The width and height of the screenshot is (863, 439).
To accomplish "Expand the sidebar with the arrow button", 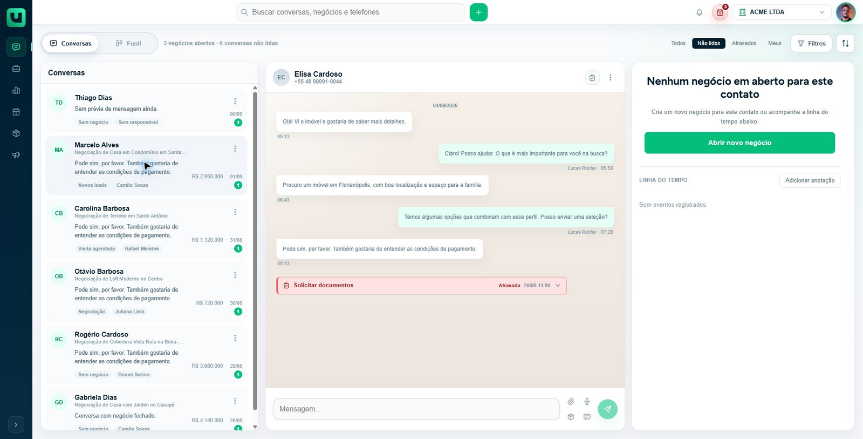I will click(16, 424).
